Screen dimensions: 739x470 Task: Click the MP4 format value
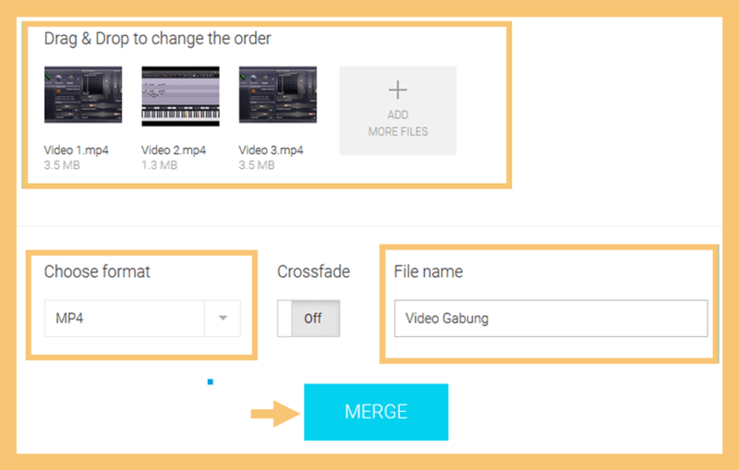69,319
